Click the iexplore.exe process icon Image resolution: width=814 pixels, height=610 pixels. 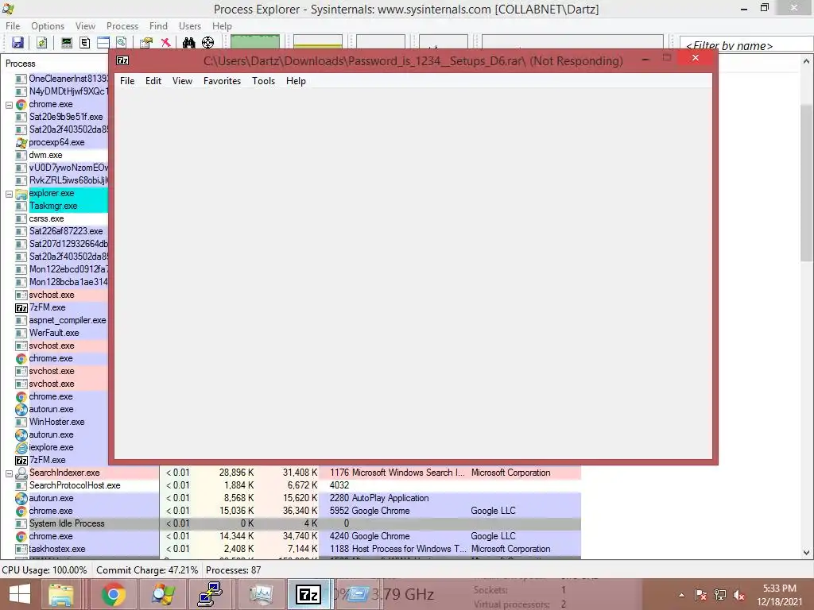click(x=21, y=448)
